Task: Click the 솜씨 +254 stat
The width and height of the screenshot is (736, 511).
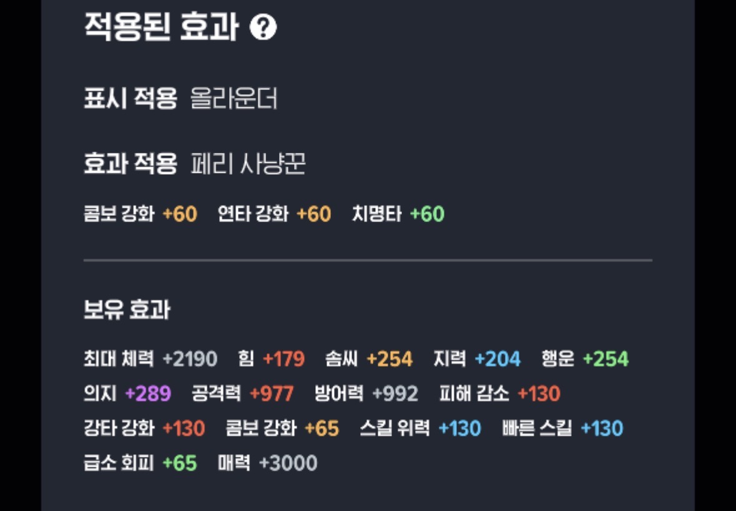Action: tap(368, 359)
